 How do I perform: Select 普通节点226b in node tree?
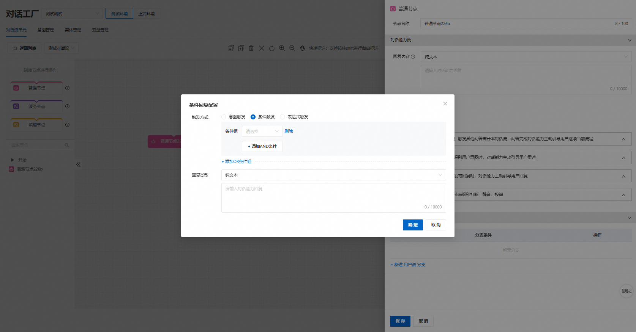point(30,169)
